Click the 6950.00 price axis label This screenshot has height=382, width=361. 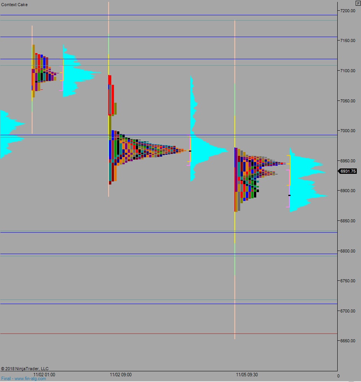348,161
